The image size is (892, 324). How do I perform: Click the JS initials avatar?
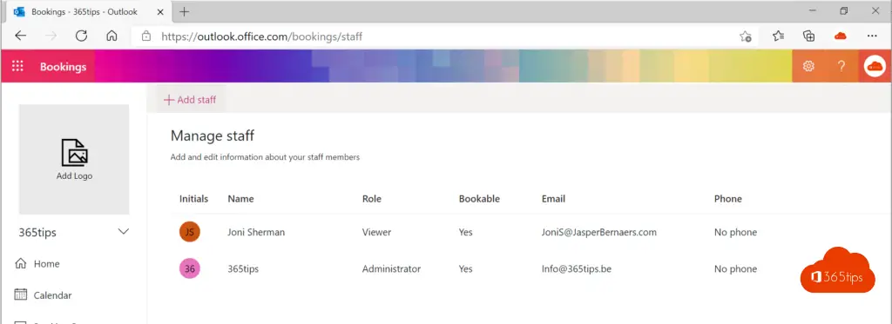tap(189, 232)
